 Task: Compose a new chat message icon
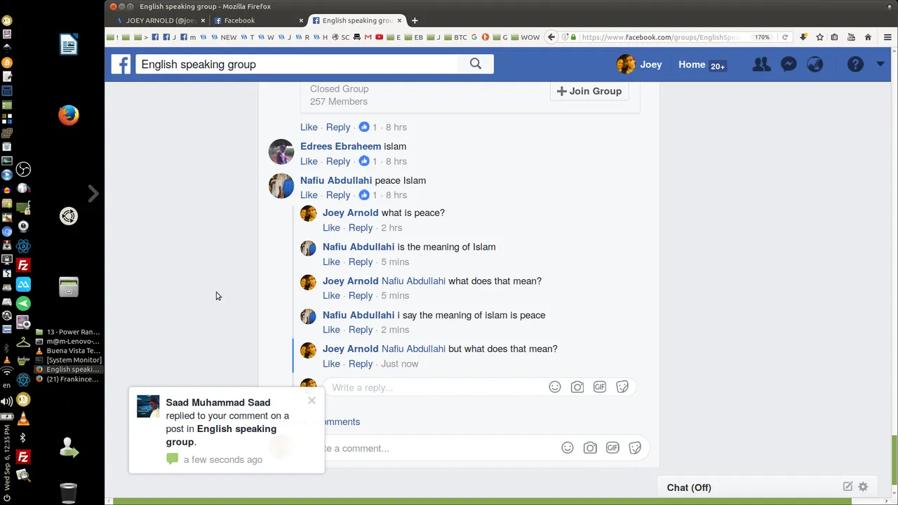click(847, 487)
